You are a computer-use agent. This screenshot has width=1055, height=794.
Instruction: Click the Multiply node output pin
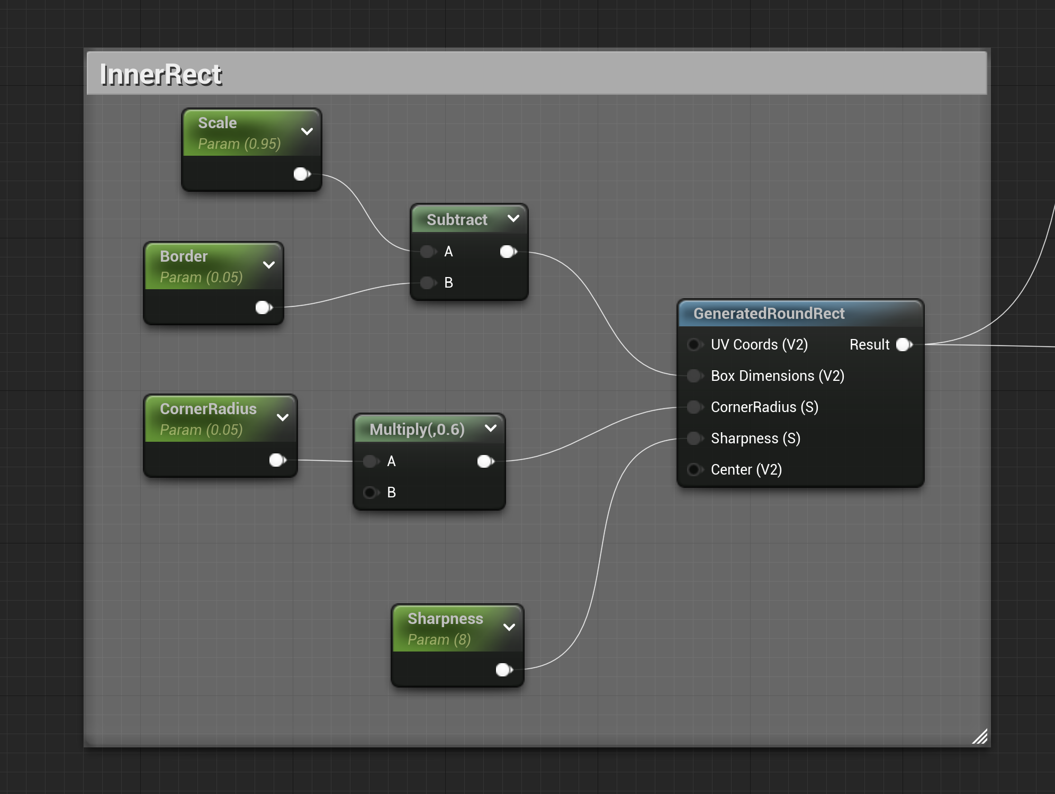485,461
